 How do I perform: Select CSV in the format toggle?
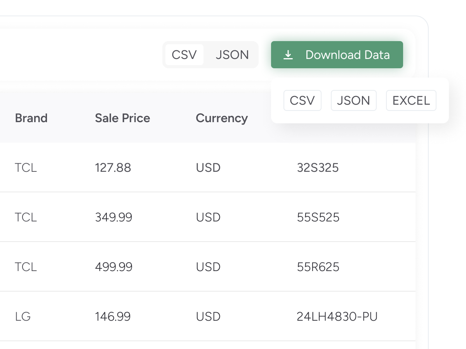[x=184, y=55]
